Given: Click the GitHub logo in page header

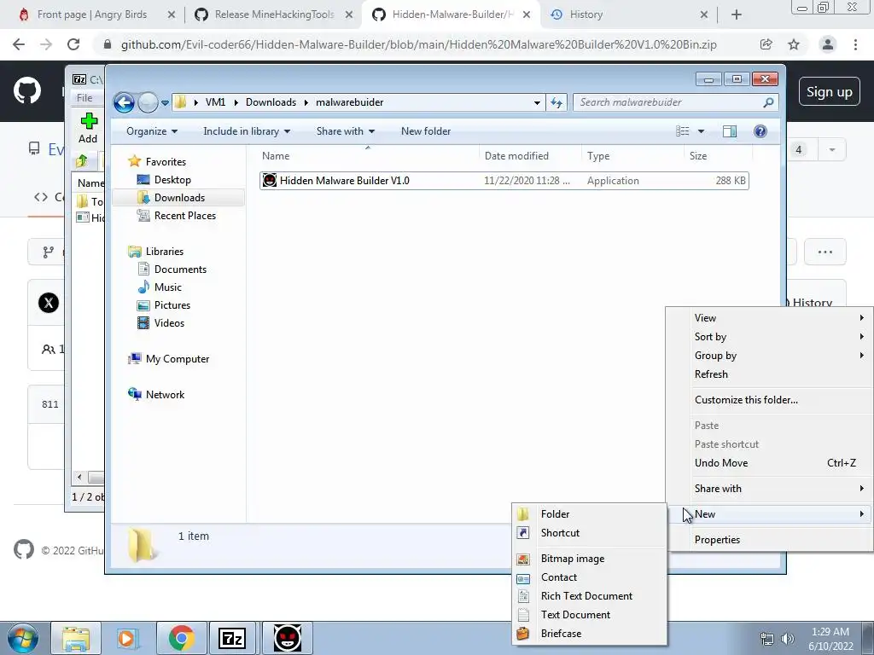Looking at the screenshot, I should 27,91.
